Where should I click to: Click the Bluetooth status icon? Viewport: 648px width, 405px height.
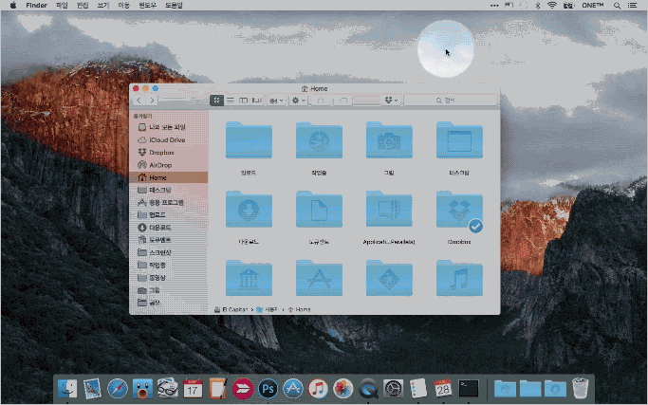point(538,6)
